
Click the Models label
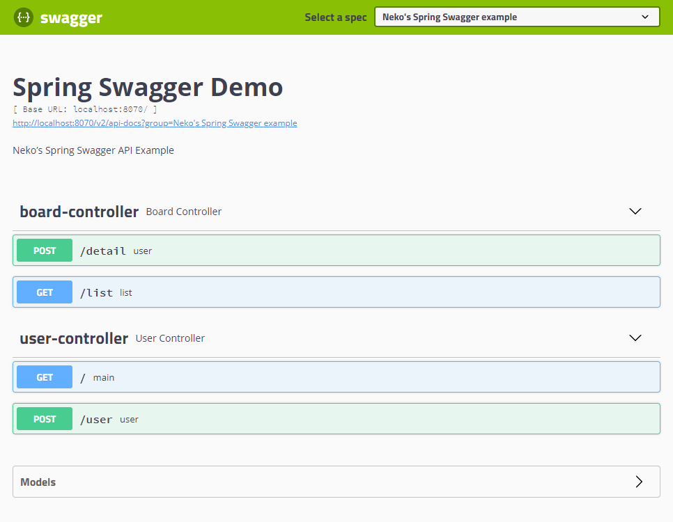click(38, 482)
